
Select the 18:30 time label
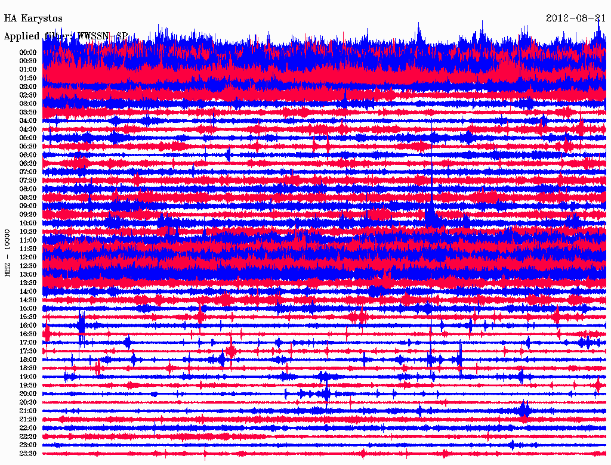(27, 368)
